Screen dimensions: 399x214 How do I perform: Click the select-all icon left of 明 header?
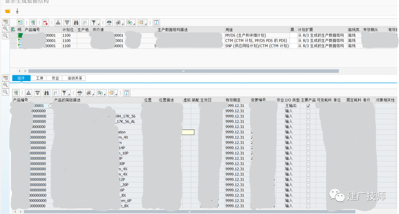coord(13,30)
